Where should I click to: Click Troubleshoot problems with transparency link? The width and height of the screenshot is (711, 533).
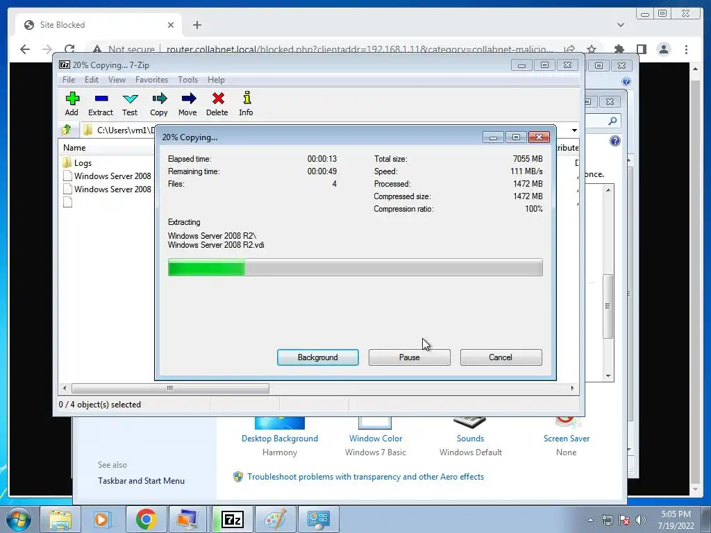tap(365, 477)
